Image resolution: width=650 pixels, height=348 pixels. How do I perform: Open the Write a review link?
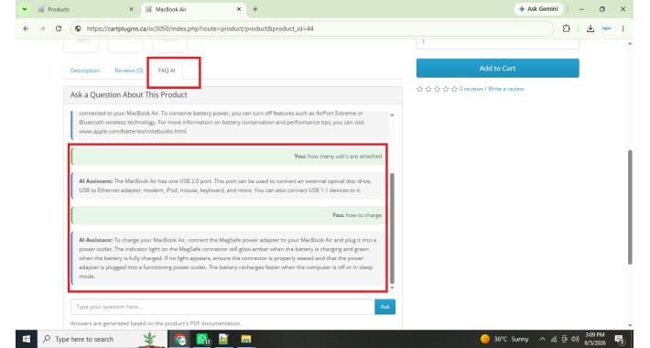pyautogui.click(x=505, y=89)
